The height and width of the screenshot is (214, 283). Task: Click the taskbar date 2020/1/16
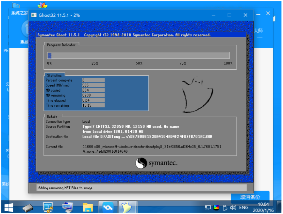tap(263, 210)
